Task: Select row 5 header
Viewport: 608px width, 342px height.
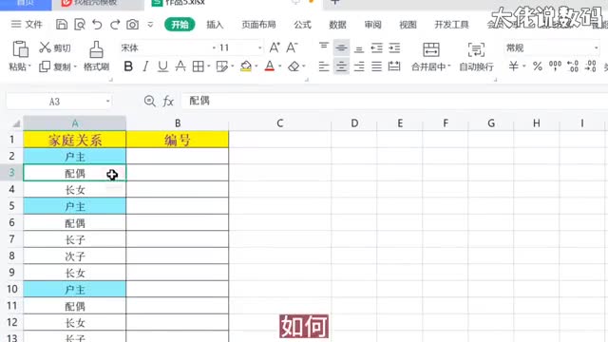Action: [11, 205]
